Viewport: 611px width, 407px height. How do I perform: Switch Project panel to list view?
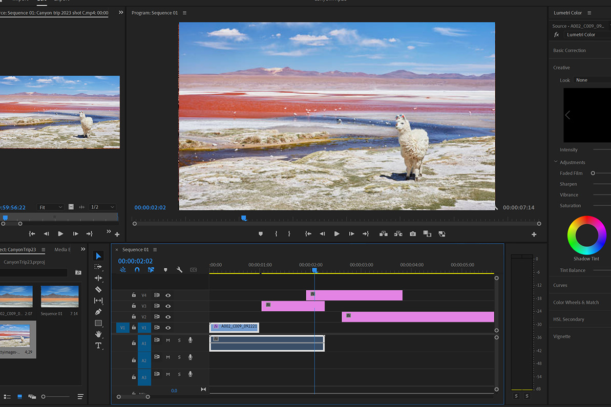tap(7, 396)
